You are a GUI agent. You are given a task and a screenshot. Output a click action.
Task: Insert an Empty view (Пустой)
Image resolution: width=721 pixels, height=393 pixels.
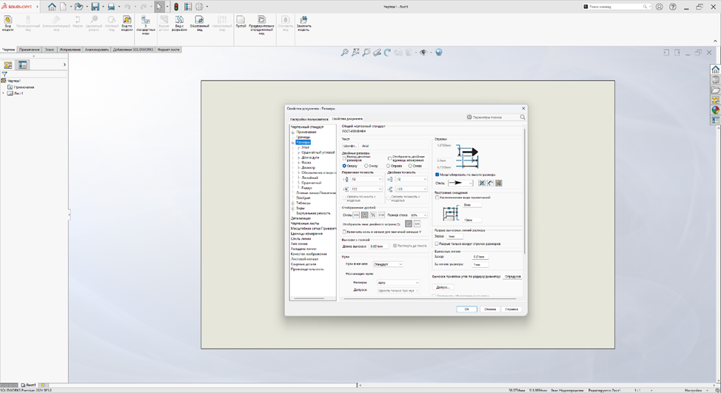click(241, 22)
